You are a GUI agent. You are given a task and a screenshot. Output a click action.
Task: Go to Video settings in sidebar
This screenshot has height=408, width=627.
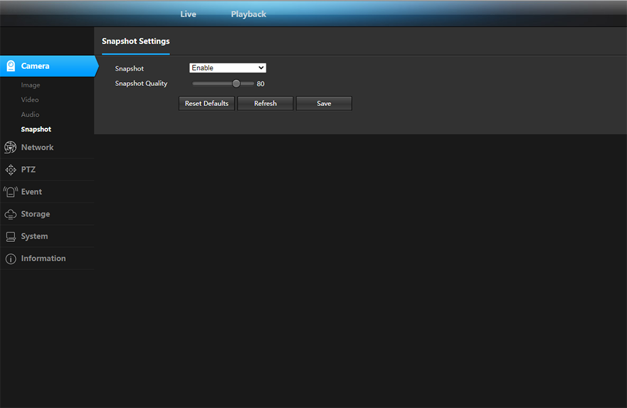[x=29, y=100]
